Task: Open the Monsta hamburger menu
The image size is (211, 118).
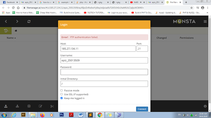Action: 205,21
